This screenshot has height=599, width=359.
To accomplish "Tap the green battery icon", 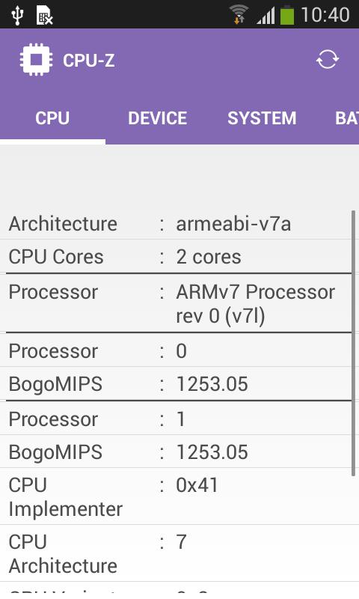I will click(287, 15).
